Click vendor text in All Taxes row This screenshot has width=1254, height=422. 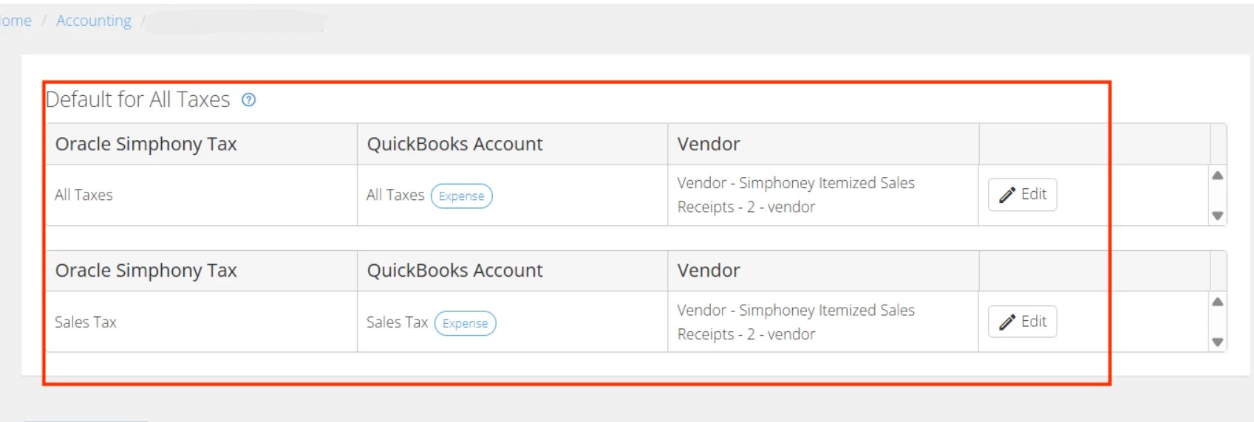coord(796,195)
